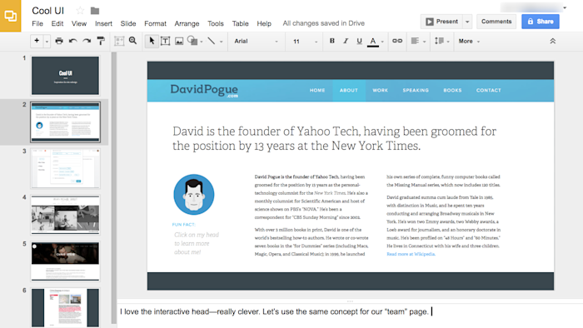Click into the speaker notes text

point(274,311)
